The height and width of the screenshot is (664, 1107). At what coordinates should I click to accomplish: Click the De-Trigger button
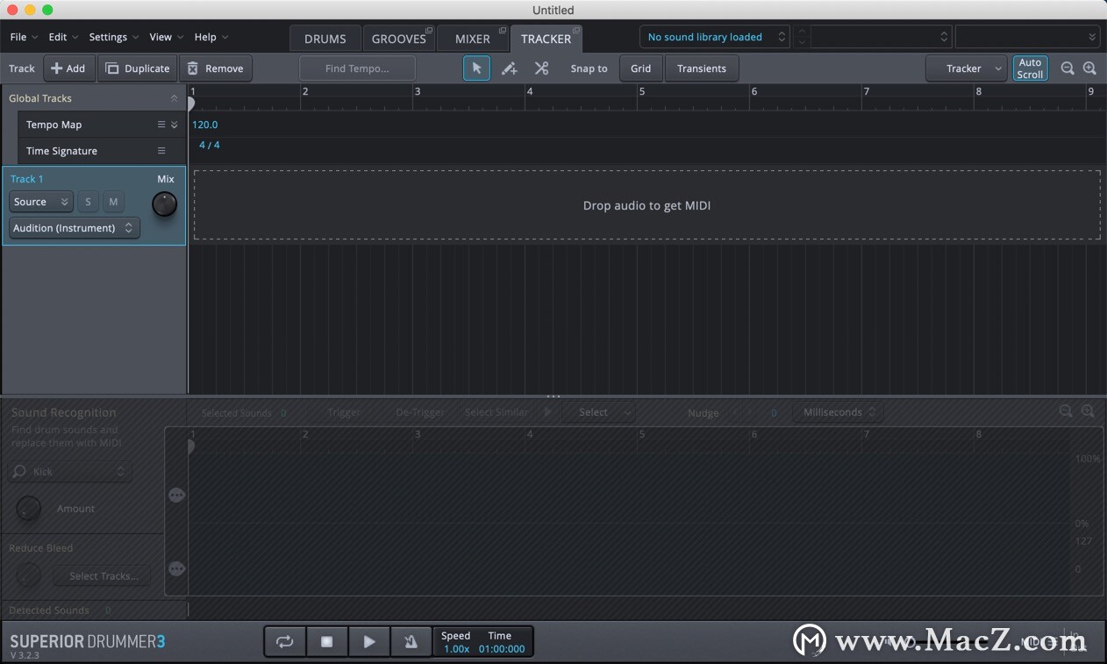(419, 412)
